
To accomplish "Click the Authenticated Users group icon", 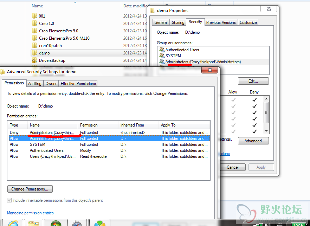I will coord(162,50).
